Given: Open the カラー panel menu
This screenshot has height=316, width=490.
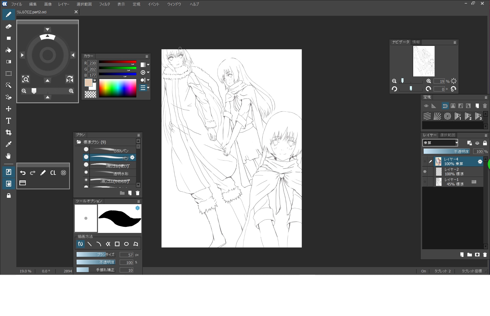Looking at the screenshot, I should (147, 56).
